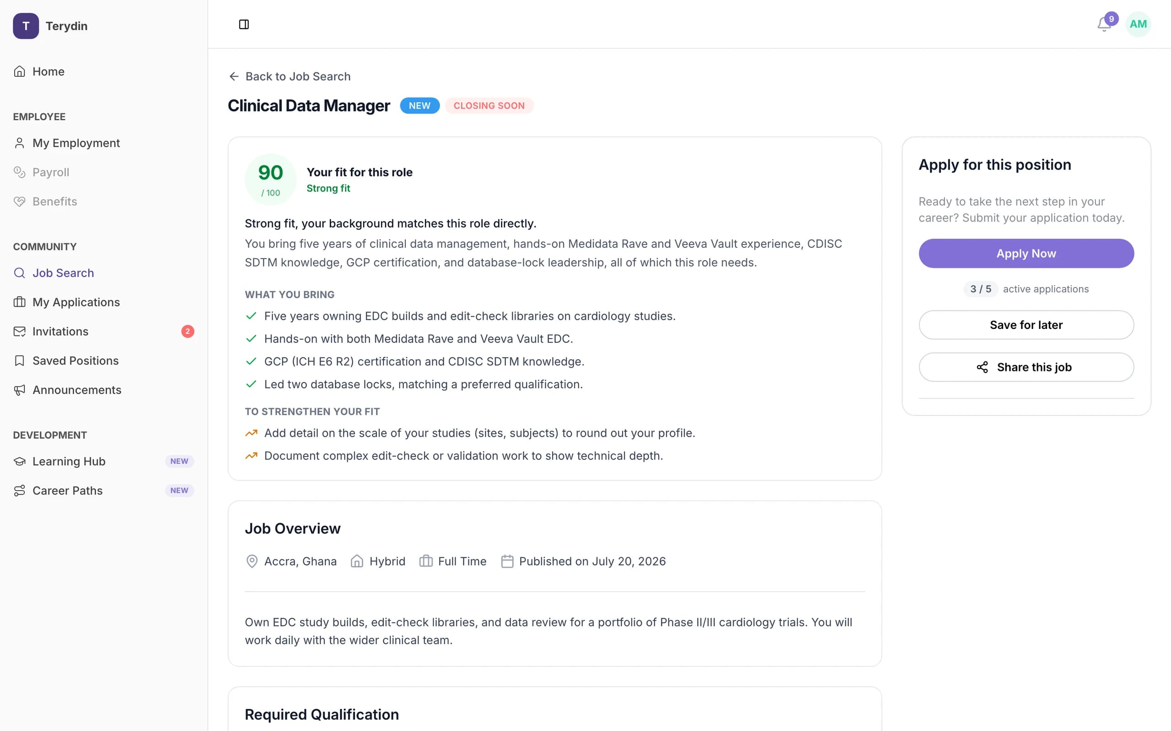Click the Terydin logo badge
The image size is (1171, 731).
pyautogui.click(x=26, y=26)
